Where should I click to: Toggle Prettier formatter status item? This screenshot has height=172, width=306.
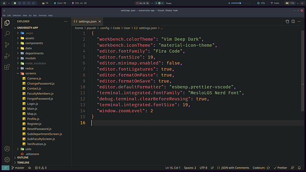click(280, 168)
